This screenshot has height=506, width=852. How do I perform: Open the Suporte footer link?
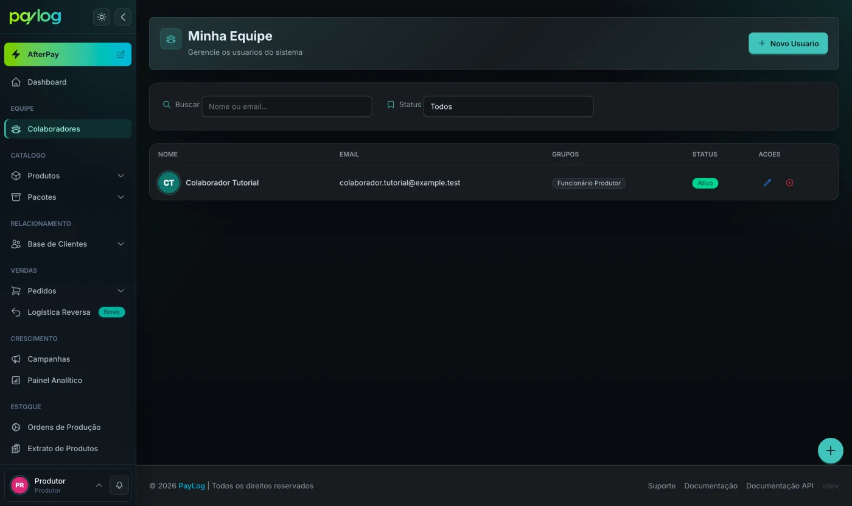[662, 486]
